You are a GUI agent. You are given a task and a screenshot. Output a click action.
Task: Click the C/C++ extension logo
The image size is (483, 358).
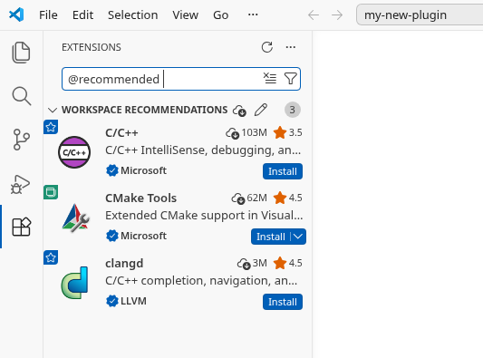pyautogui.click(x=74, y=152)
